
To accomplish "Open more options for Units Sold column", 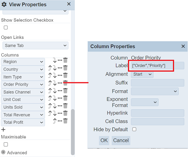I will pyautogui.click(x=60, y=106).
